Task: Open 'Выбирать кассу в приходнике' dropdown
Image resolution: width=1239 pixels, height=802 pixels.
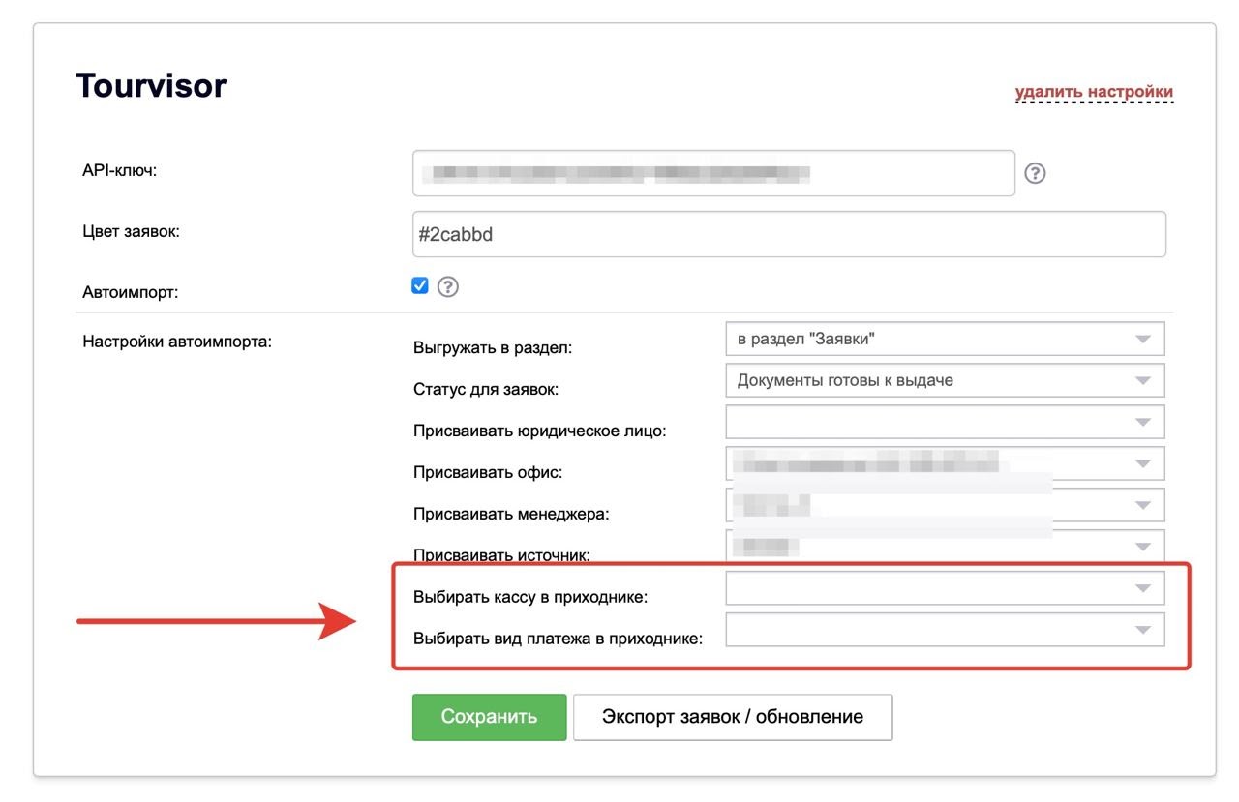Action: click(944, 588)
